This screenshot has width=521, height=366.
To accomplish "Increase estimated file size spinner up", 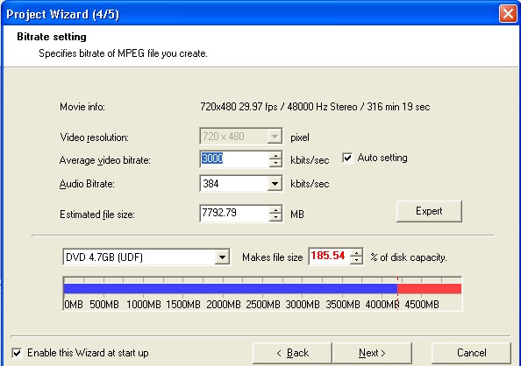I will (275, 210).
